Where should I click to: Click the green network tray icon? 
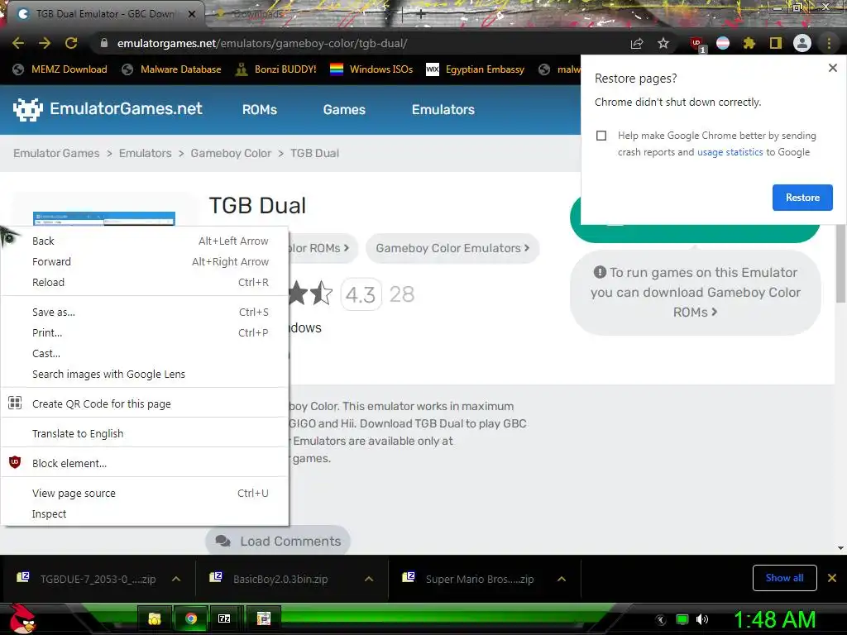tap(682, 619)
